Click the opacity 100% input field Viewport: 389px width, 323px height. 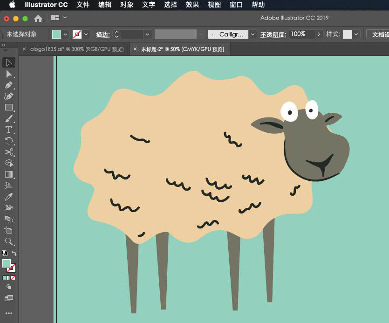click(302, 34)
